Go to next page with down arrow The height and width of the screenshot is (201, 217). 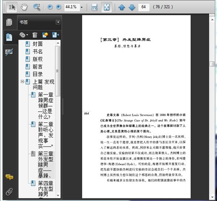click(132, 7)
